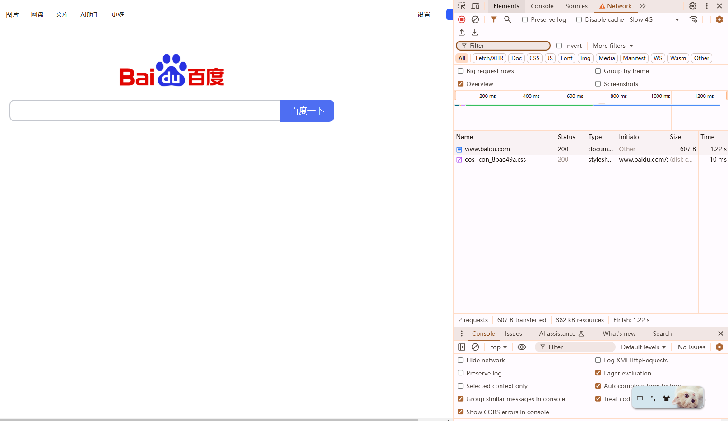Select the cos-icon_8bae49a.css request row
The height and width of the screenshot is (421, 728).
click(590, 159)
